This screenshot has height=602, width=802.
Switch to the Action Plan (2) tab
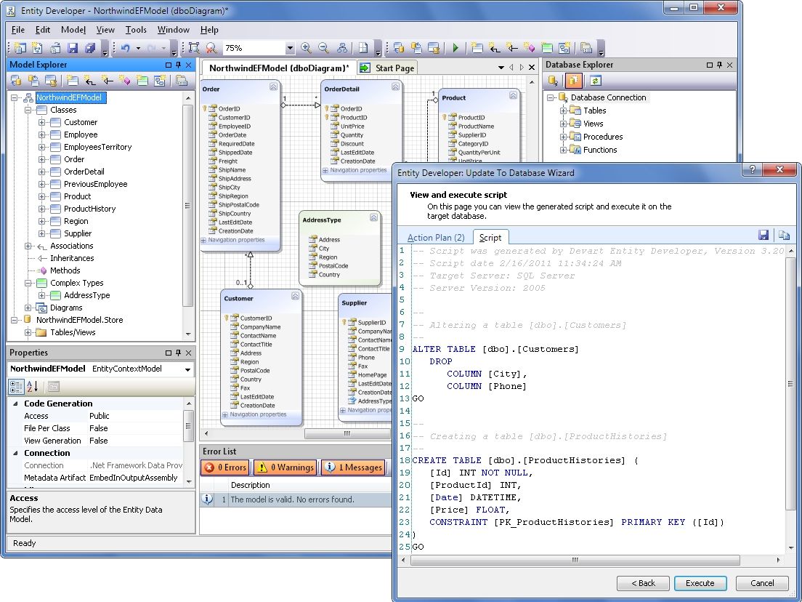click(436, 238)
